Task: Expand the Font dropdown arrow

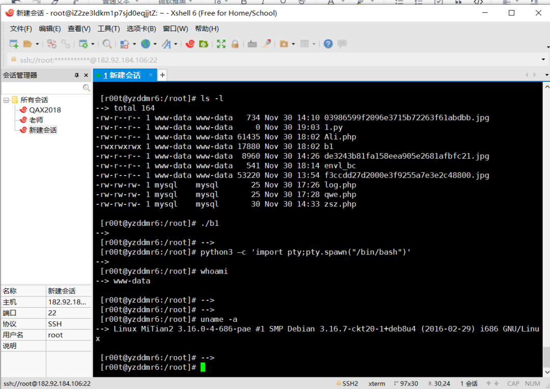Action: (176, 44)
